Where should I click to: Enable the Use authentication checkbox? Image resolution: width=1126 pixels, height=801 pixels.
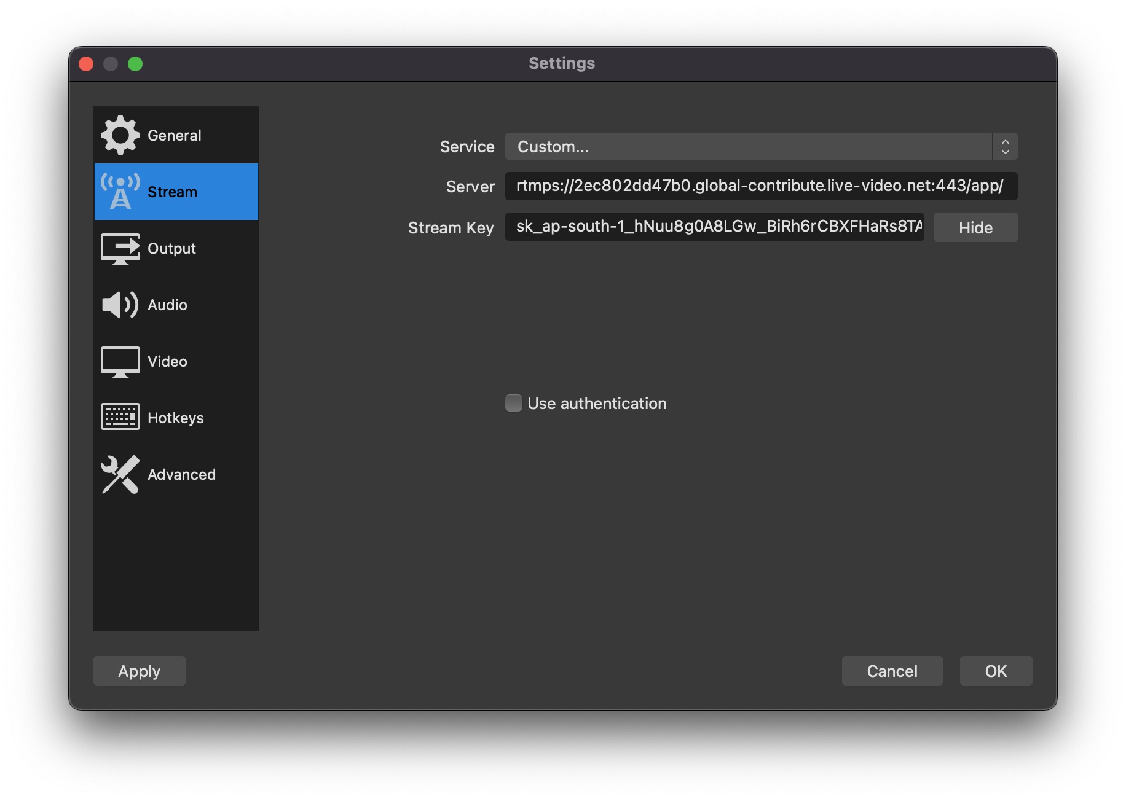[514, 403]
